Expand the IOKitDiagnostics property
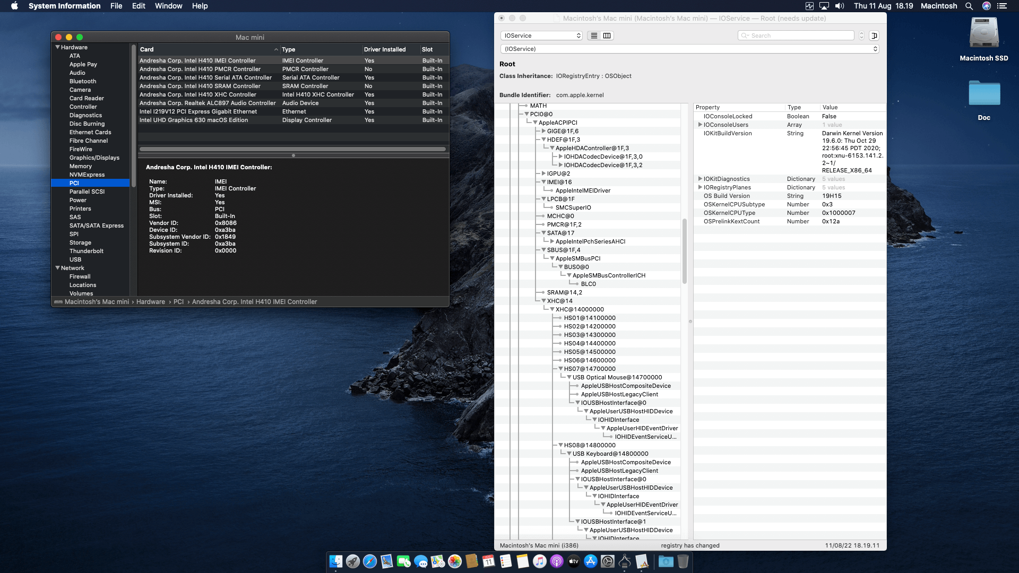This screenshot has width=1019, height=573. pos(701,179)
